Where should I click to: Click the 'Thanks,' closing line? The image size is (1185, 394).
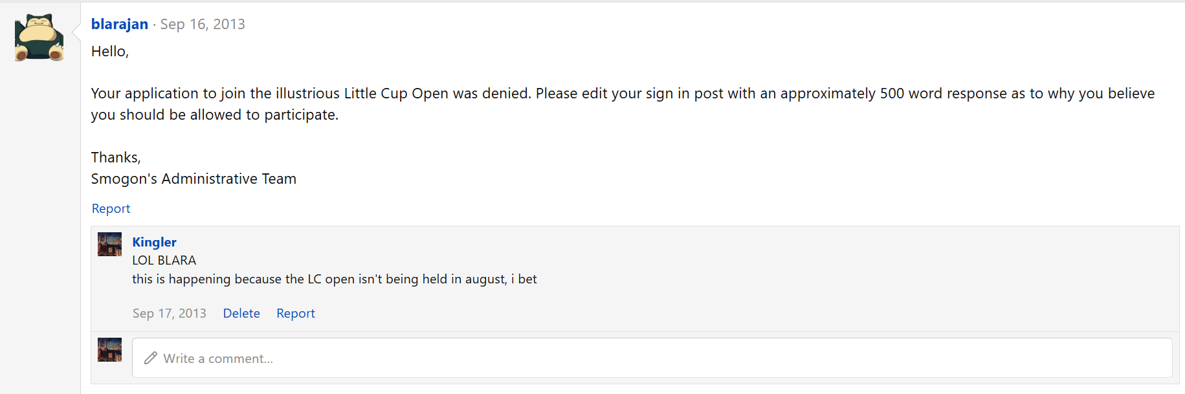click(x=116, y=157)
